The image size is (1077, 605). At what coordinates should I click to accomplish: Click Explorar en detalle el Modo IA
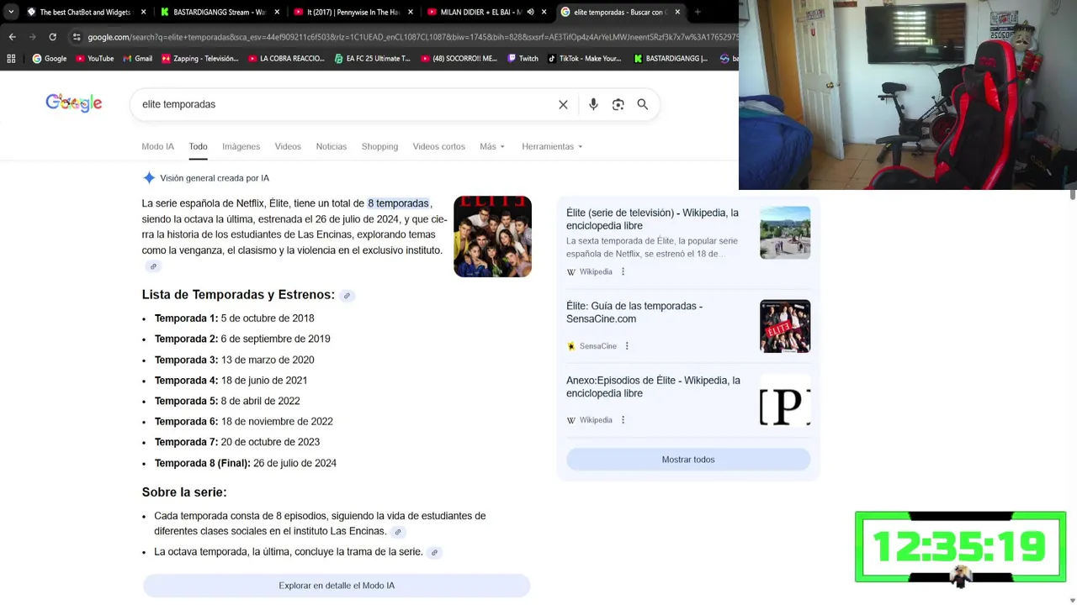(x=337, y=586)
